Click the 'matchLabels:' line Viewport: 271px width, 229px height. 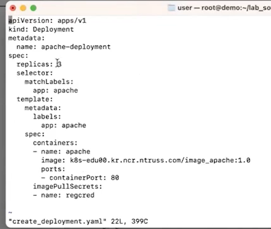49,81
